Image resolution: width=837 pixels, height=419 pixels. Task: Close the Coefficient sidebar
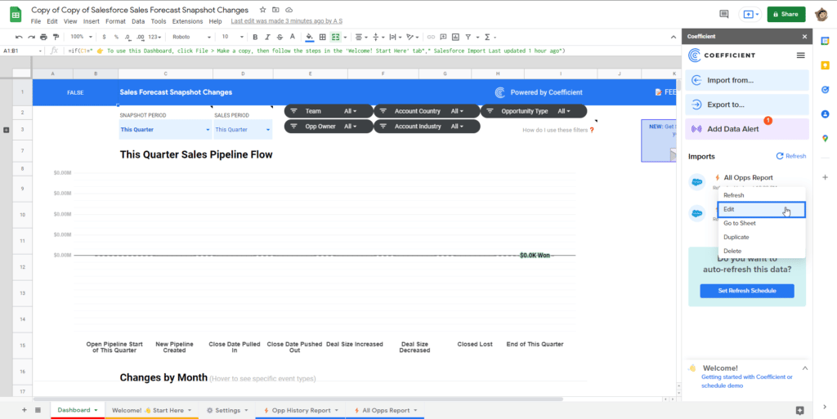[804, 37]
